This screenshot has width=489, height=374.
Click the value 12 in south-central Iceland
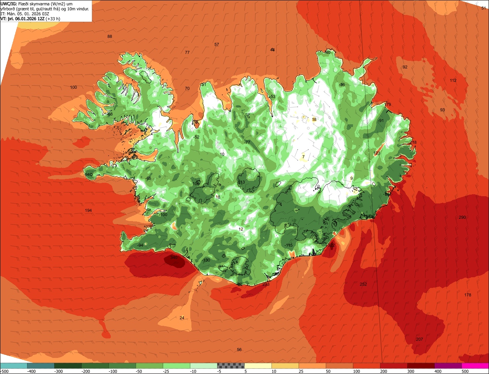pyautogui.click(x=241, y=229)
